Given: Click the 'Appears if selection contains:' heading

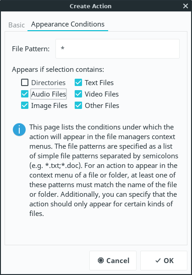Looking at the screenshot, I should point(58,70).
